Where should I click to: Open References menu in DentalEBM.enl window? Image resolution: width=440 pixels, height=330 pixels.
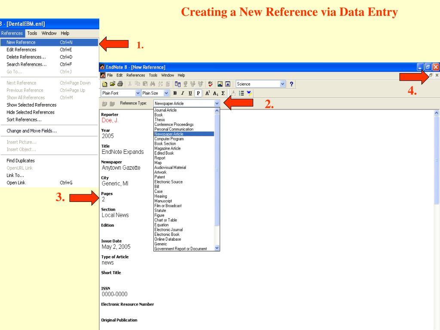pos(12,33)
